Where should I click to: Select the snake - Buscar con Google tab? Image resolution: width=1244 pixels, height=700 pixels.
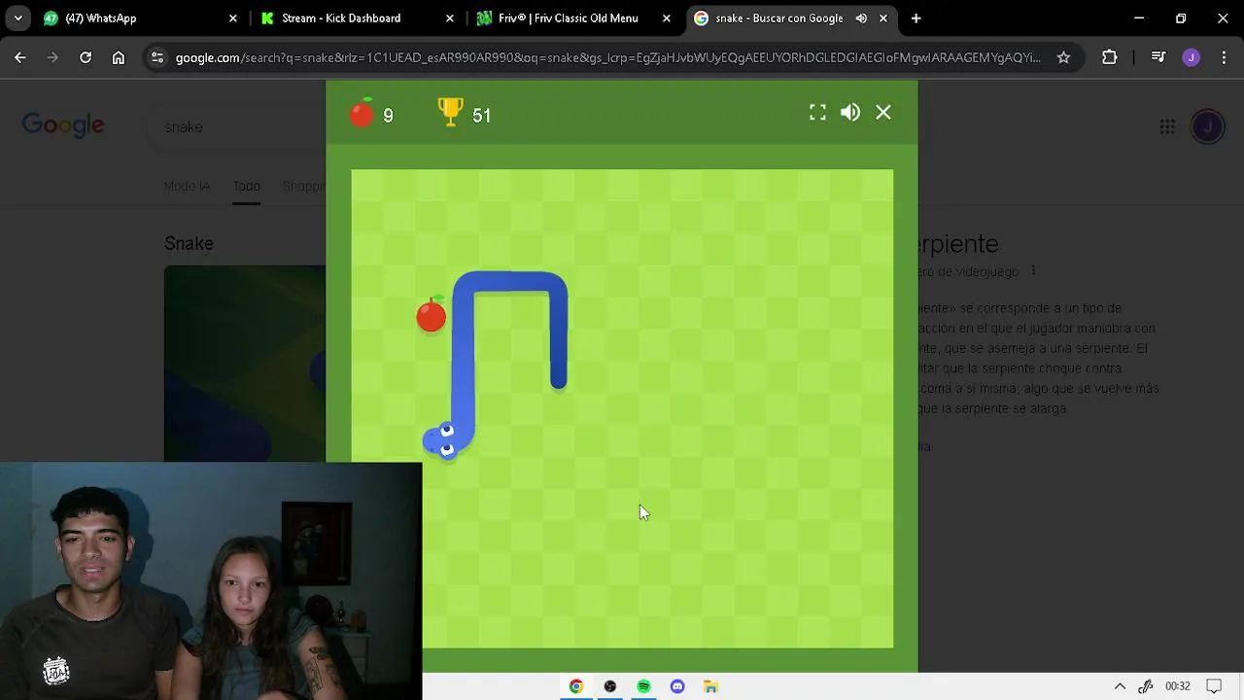pyautogui.click(x=777, y=18)
